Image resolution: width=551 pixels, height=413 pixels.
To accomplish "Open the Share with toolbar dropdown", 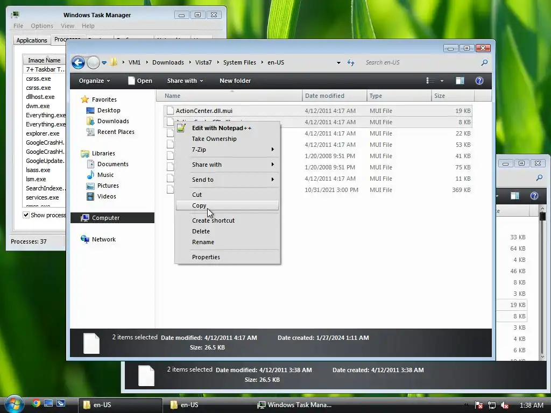I will (x=185, y=81).
